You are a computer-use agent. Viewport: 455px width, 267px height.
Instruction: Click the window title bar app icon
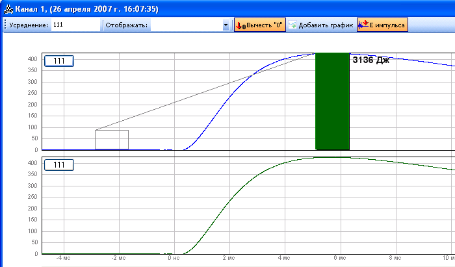pyautogui.click(x=8, y=9)
